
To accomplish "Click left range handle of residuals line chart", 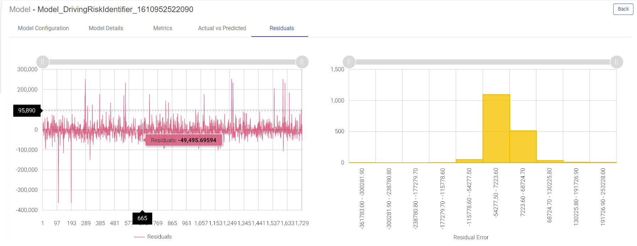I will [43, 62].
